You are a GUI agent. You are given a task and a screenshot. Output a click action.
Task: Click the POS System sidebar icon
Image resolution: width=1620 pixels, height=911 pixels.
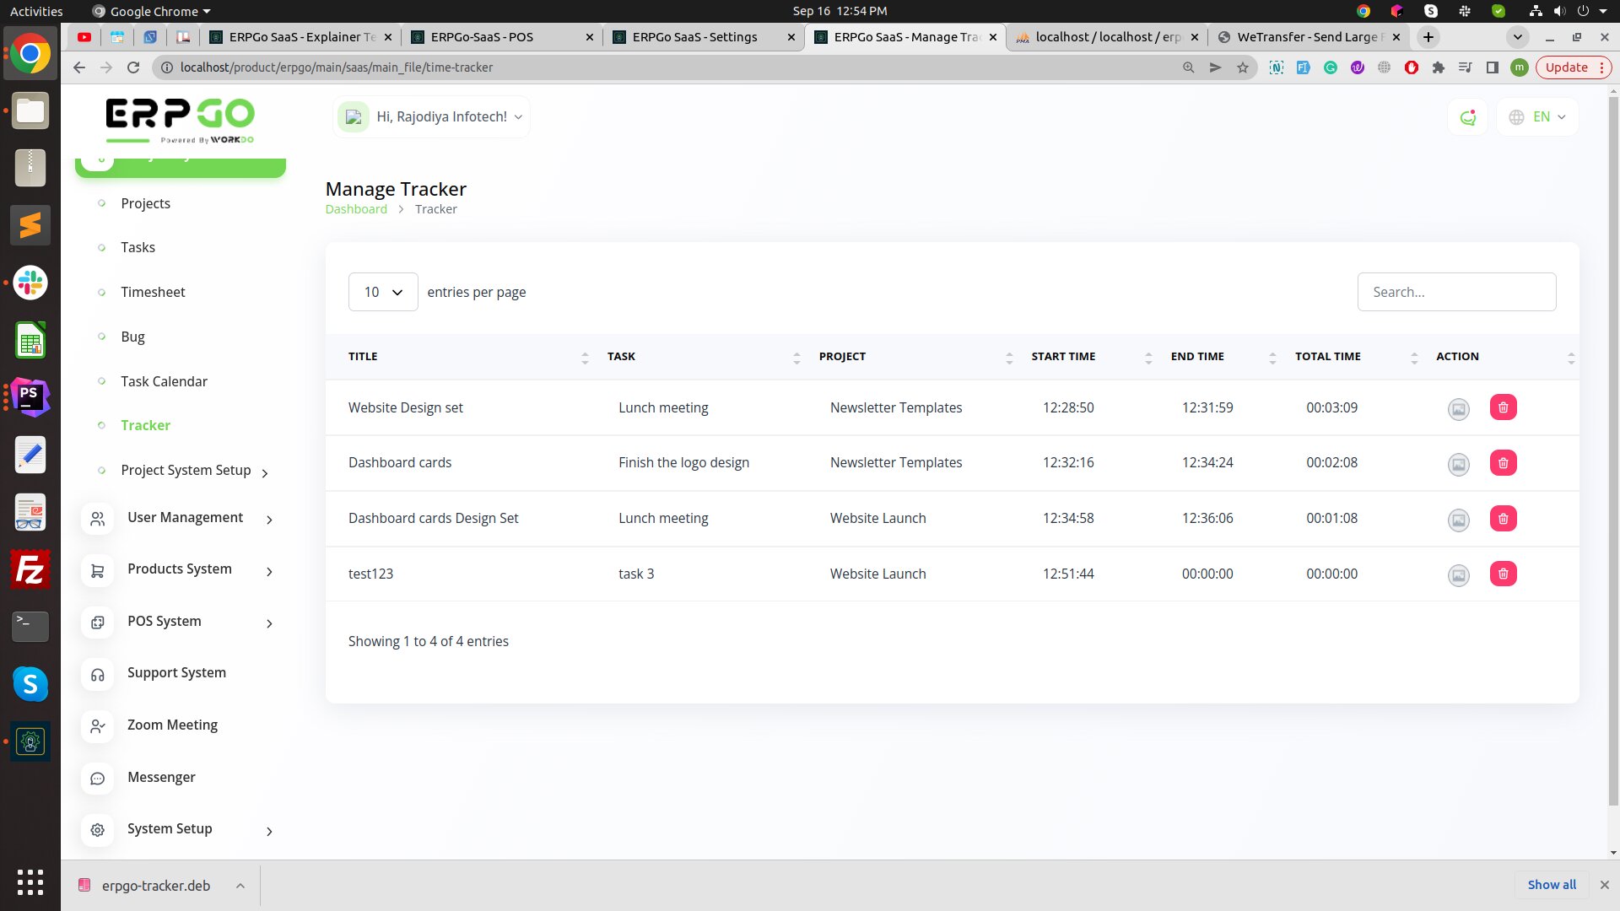pos(98,622)
